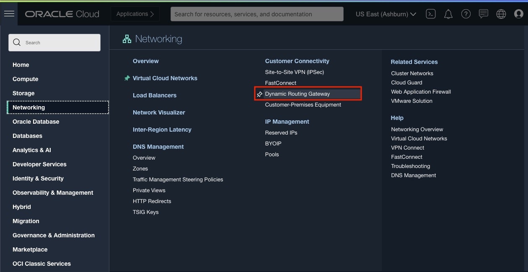This screenshot has width=528, height=272.
Task: Open the support chat icon
Action: [x=483, y=14]
